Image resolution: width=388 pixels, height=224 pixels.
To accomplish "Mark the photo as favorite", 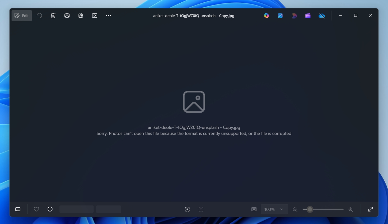I will [x=36, y=209].
